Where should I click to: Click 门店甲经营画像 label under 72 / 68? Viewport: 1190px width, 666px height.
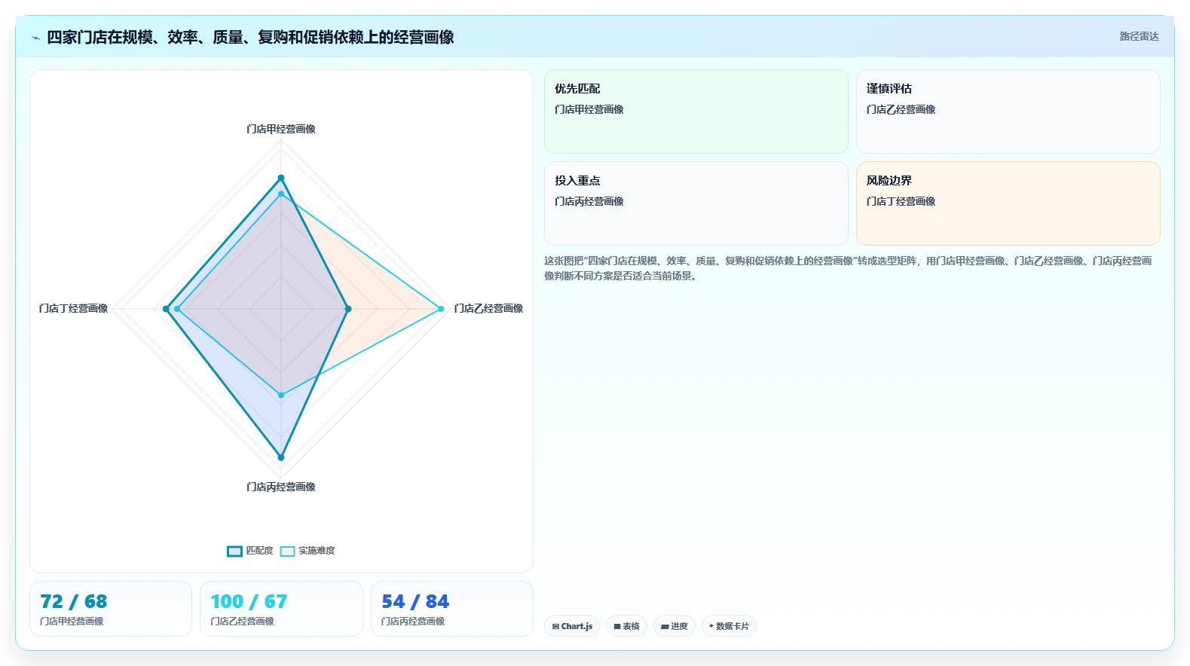click(x=72, y=622)
